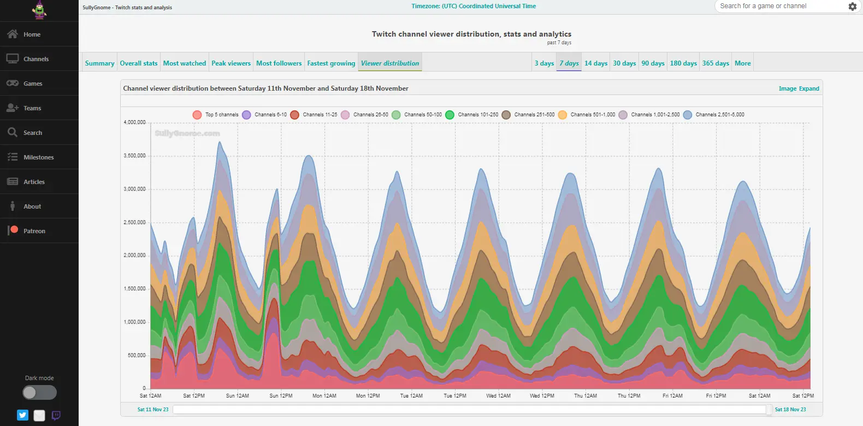Viewport: 863px width, 426px height.
Task: Toggle the Dark mode switch
Action: tap(39, 392)
